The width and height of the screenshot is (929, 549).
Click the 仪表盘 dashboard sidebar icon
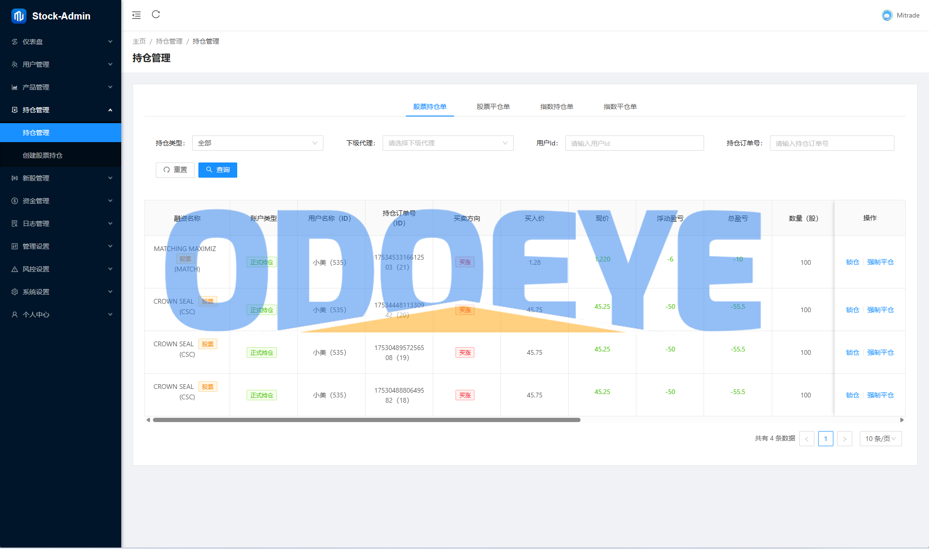(15, 42)
